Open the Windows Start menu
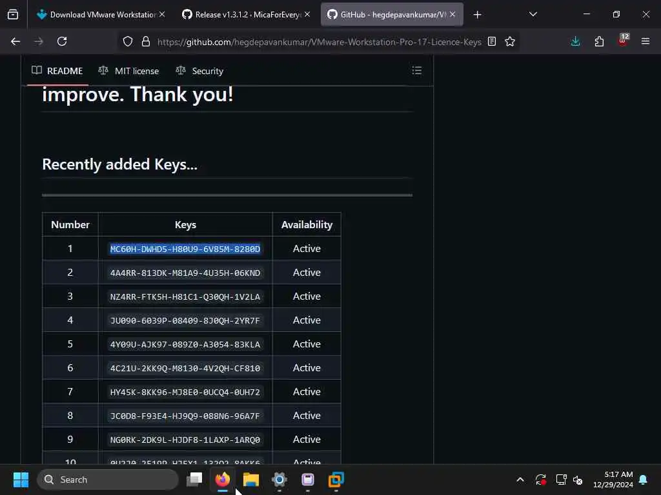Screen dimensions: 661x495 pos(21,480)
